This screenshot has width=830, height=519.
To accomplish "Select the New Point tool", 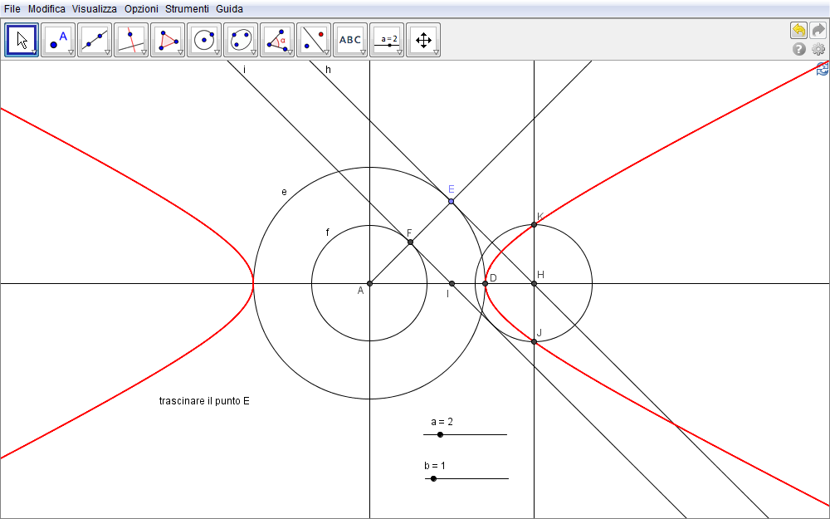I will 58,39.
